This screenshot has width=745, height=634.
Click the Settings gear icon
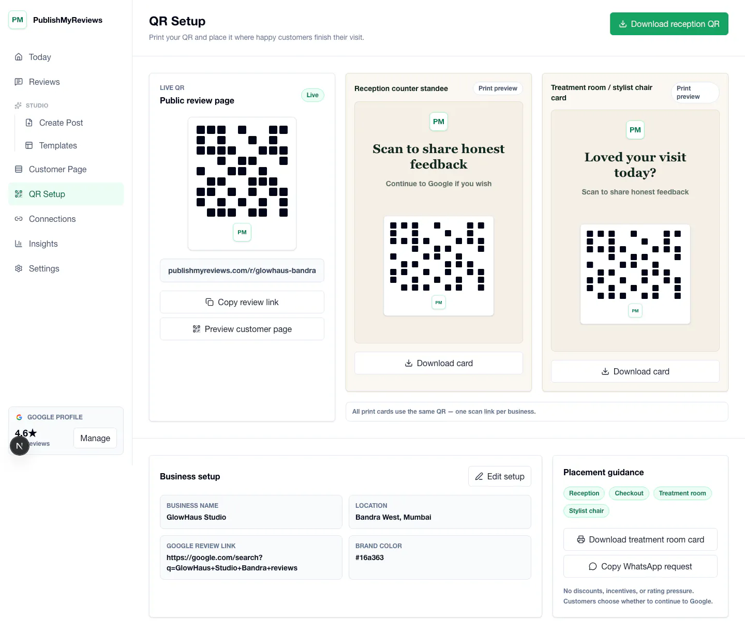[19, 268]
